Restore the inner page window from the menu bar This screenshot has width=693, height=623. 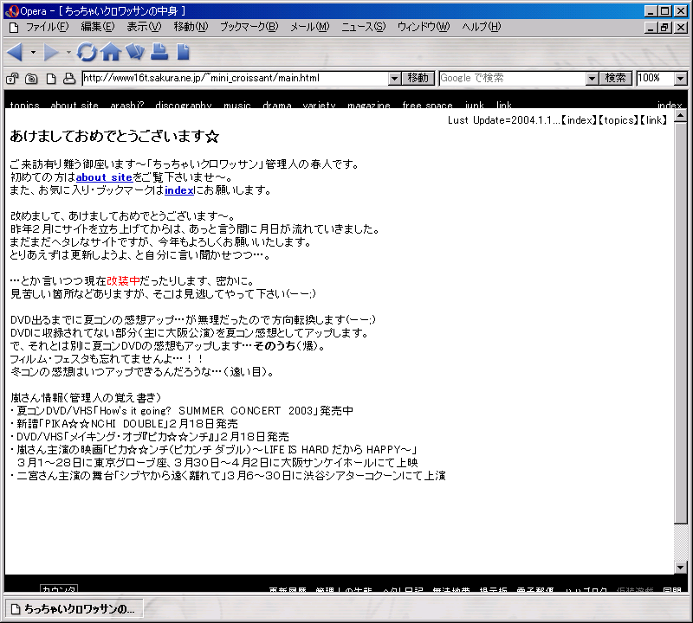point(665,28)
